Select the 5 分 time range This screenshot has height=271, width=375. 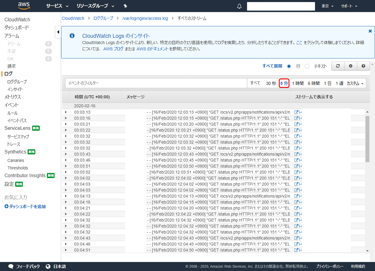tap(284, 83)
